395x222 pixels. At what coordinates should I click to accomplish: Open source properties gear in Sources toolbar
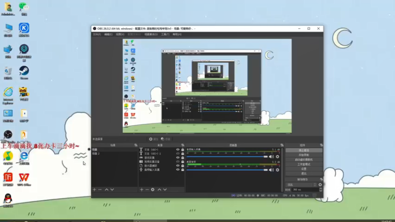[153, 189]
